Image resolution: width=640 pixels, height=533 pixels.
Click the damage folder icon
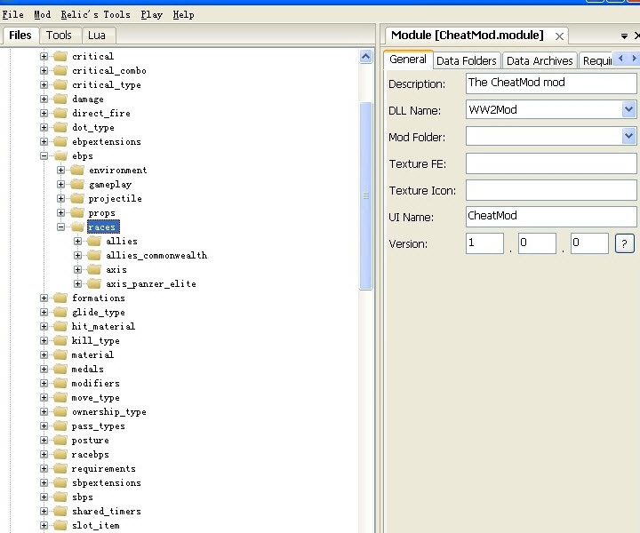point(60,99)
